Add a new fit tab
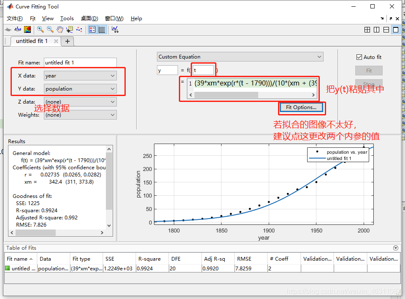The width and height of the screenshot is (405, 299). pyautogui.click(x=67, y=41)
